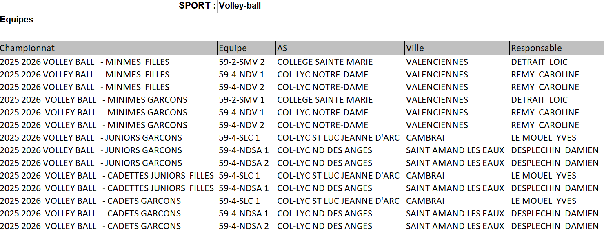Click the first MINMES FILLES championship cell
Image resolution: width=604 pixels, height=234 pixels.
pyautogui.click(x=84, y=62)
